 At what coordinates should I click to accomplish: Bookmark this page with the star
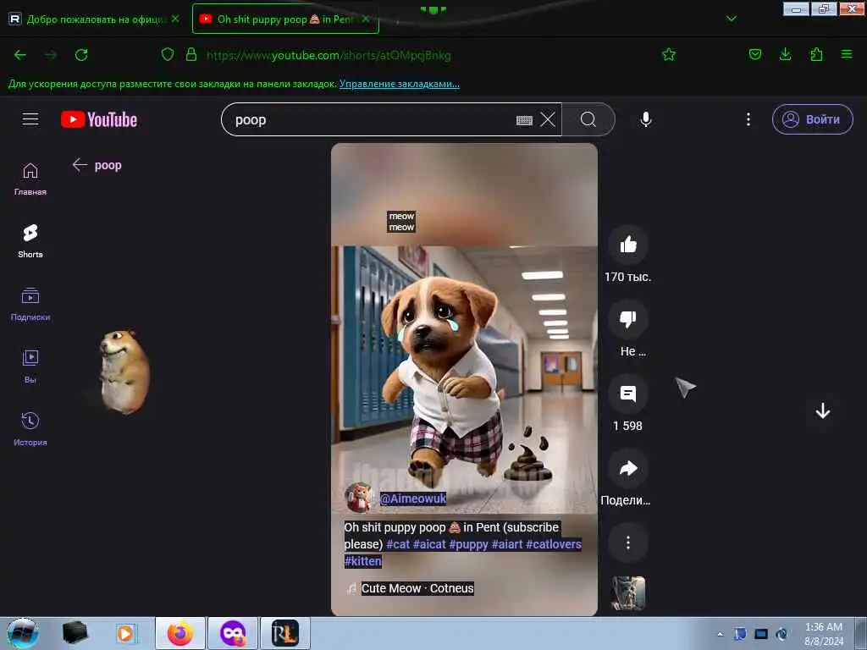pos(669,54)
